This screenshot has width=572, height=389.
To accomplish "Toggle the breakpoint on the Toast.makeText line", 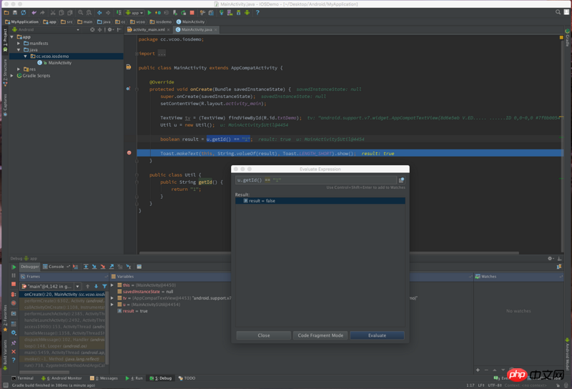I will 129,153.
